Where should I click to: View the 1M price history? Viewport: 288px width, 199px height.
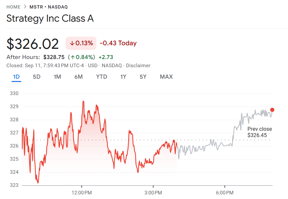(x=58, y=77)
